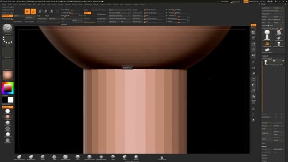Expand the Project section in Subtool
This screenshot has width=288, height=162.
(x=264, y=161)
